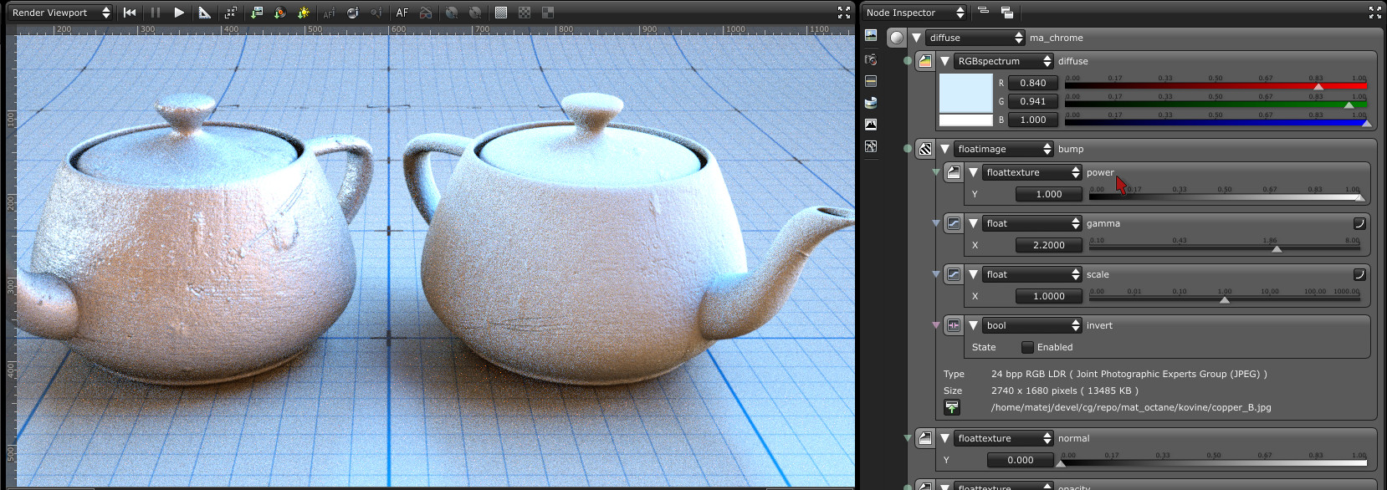This screenshot has height=490, width=1387.
Task: Click the ma_chrome material sphere icon
Action: tap(897, 38)
